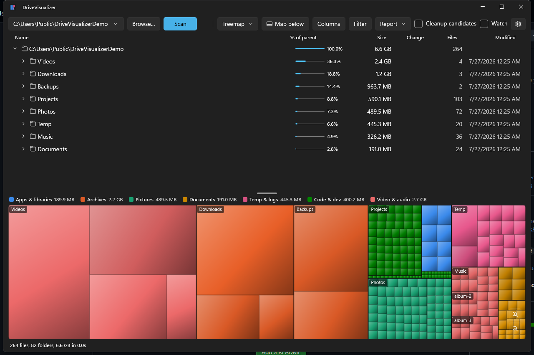Open the Report dropdown menu

click(x=393, y=24)
